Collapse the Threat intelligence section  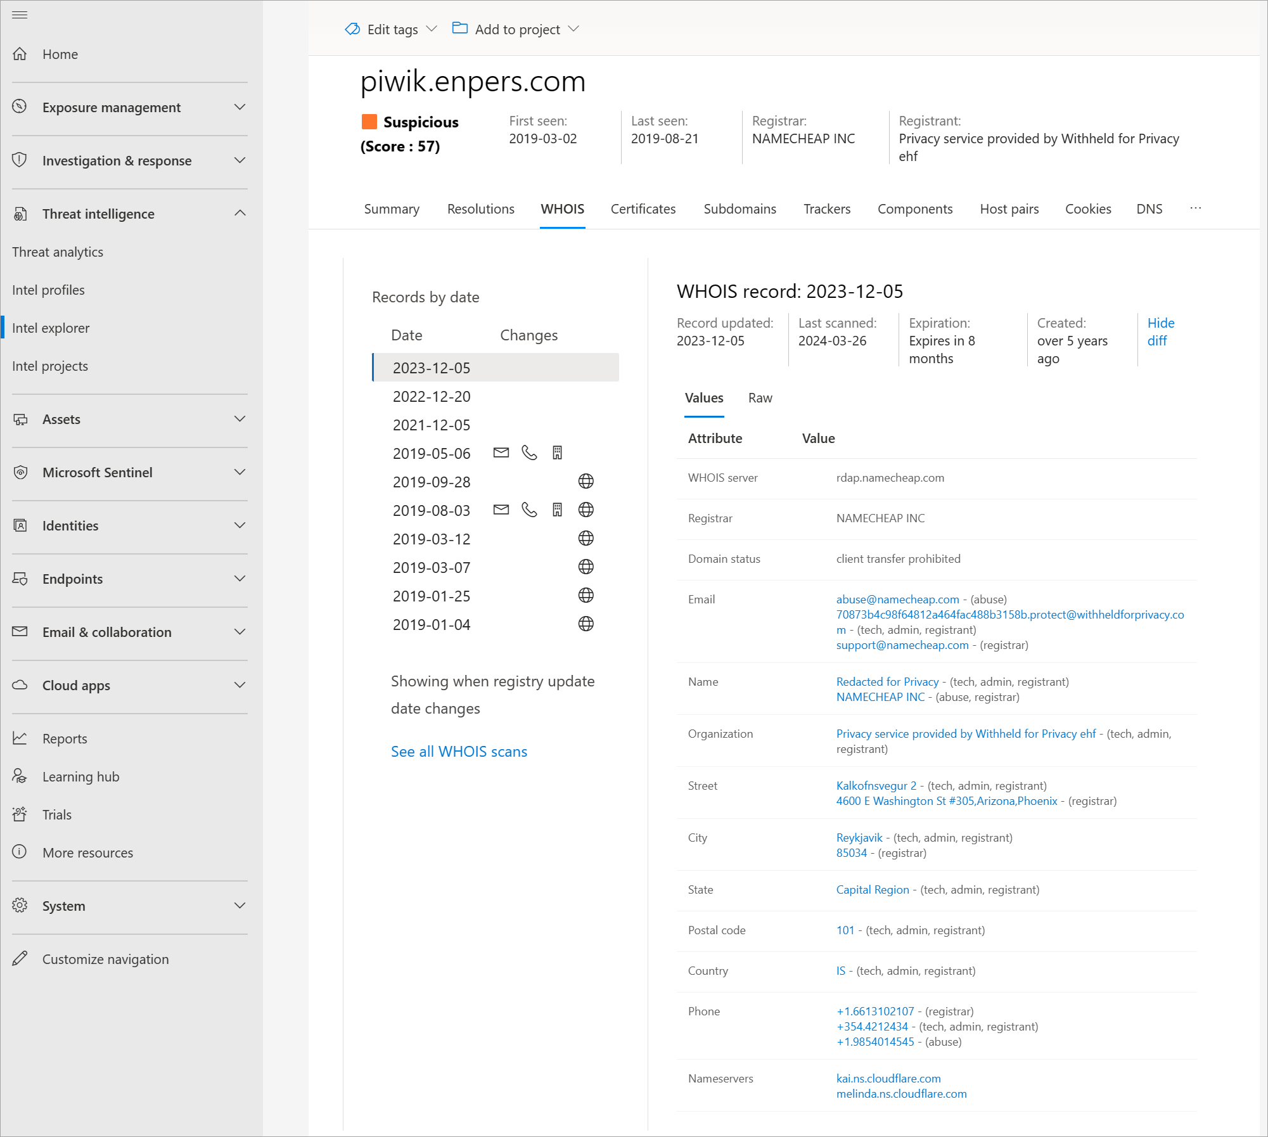coord(240,214)
